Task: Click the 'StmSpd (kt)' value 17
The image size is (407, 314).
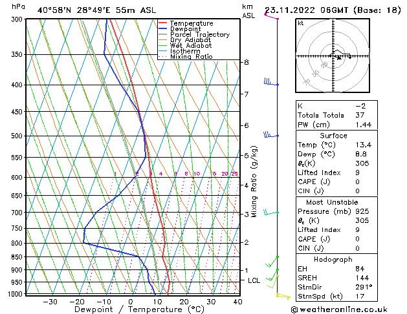Action: (360, 296)
